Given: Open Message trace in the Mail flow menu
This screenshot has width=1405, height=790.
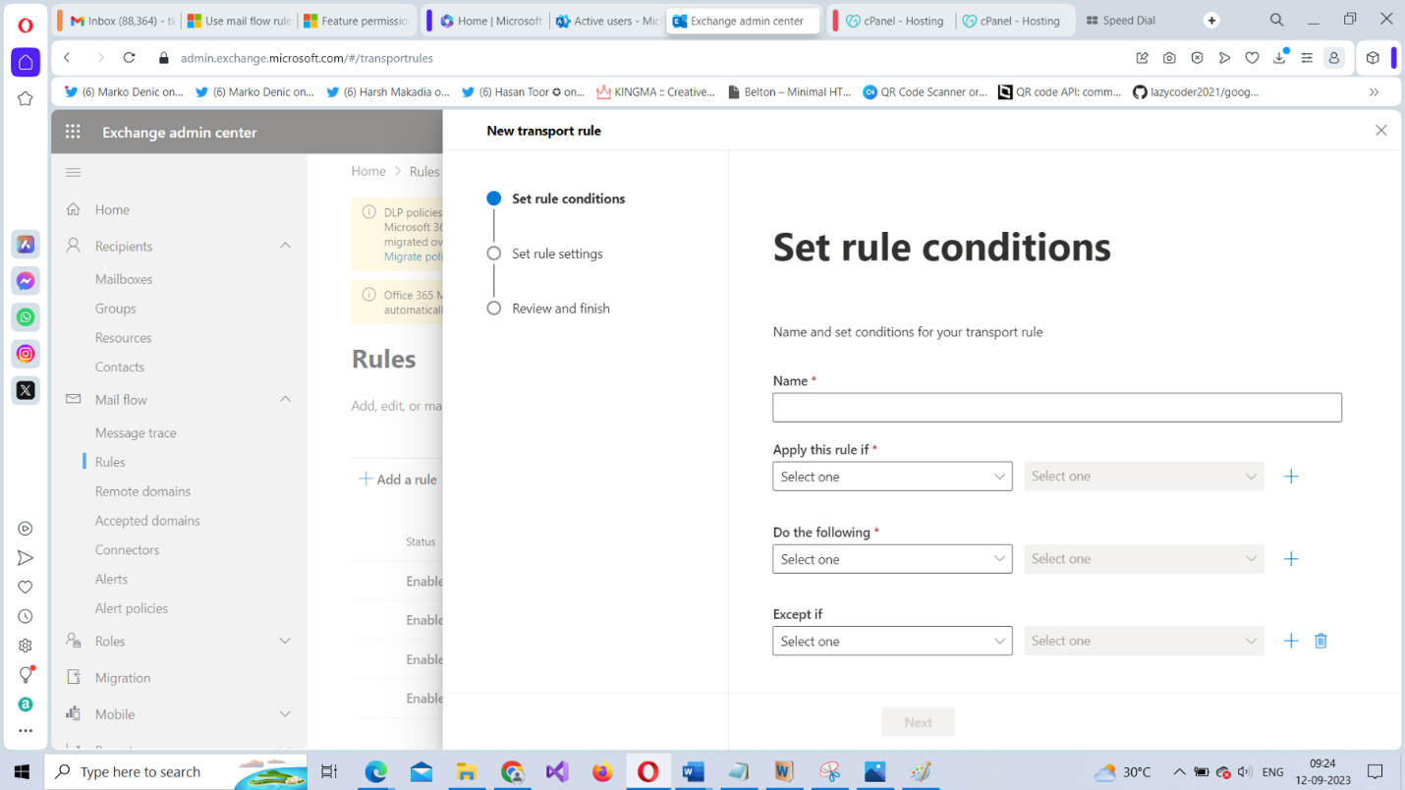Looking at the screenshot, I should (136, 432).
